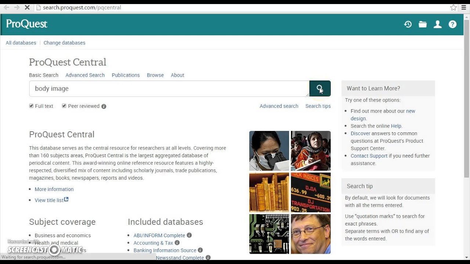The width and height of the screenshot is (470, 264).
Task: Toggle the Peer reviewed checkbox
Action: [64, 106]
